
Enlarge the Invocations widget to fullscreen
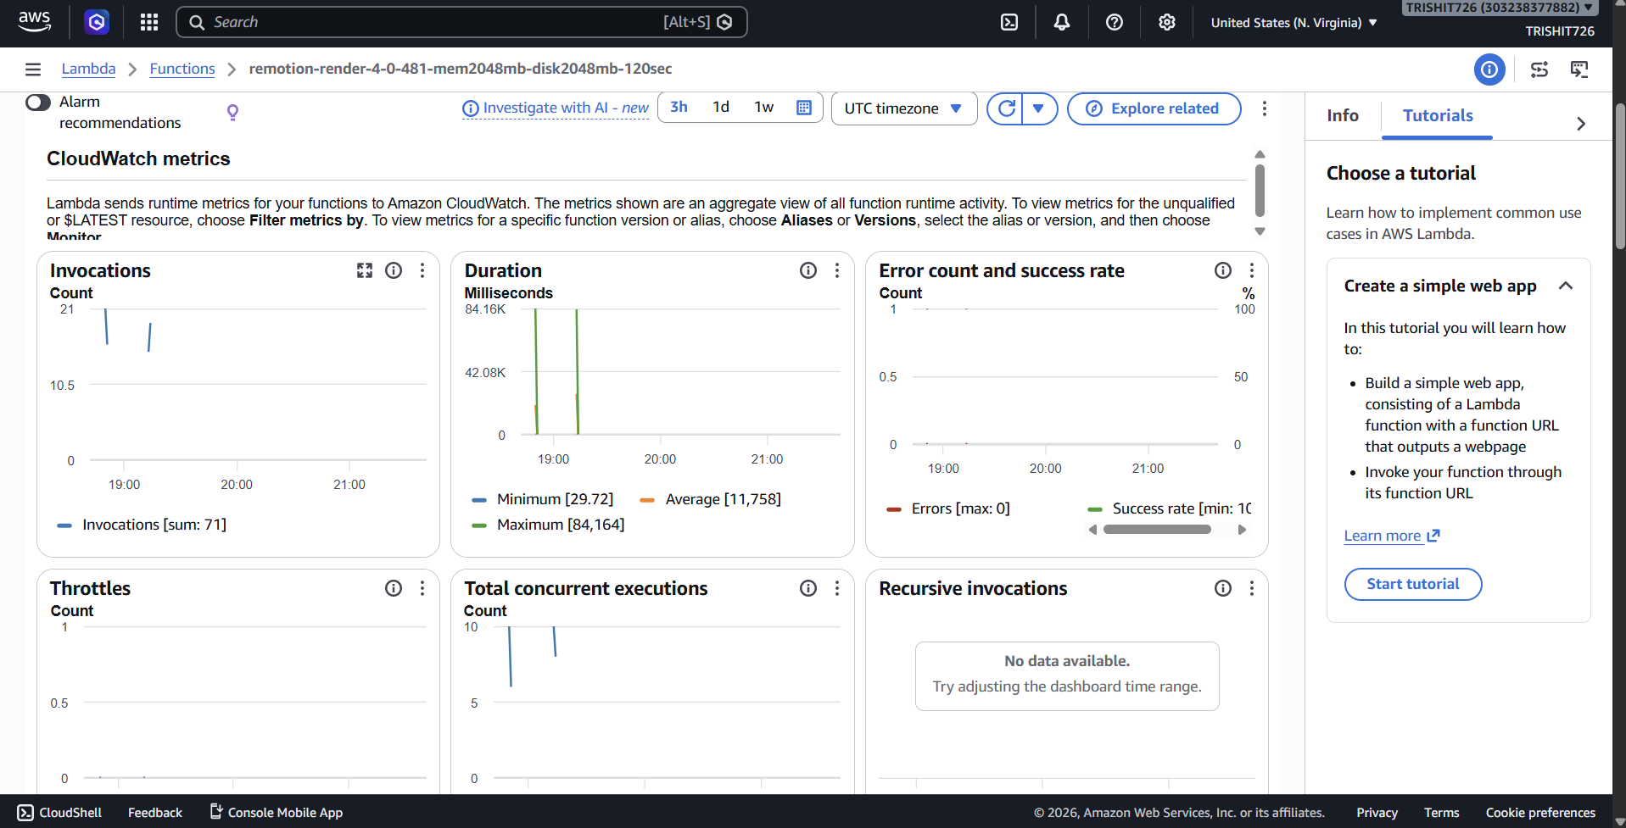[x=365, y=270]
